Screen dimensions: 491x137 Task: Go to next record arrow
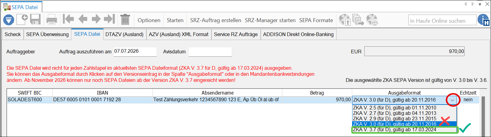96,19
